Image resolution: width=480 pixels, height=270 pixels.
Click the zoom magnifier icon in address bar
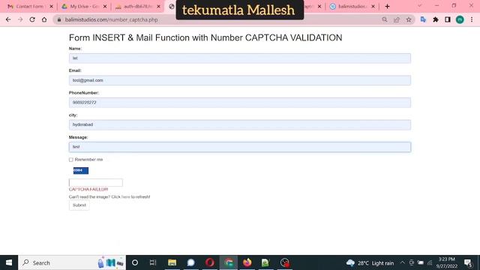click(x=385, y=19)
